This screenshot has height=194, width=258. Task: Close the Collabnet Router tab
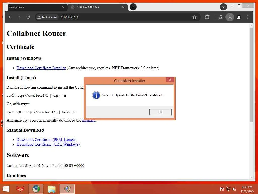[x=123, y=7]
